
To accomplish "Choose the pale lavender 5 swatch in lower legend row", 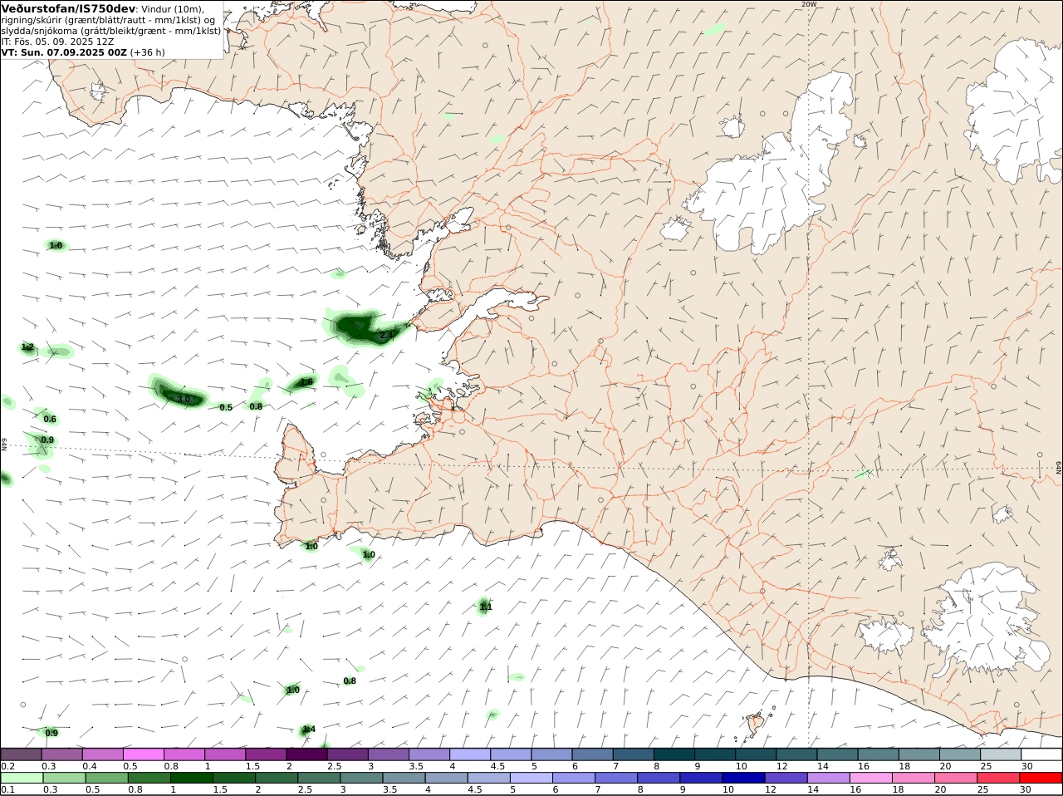I will point(531,778).
